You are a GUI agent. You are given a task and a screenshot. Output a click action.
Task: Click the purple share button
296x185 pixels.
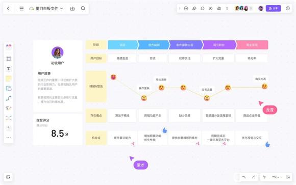(273, 8)
